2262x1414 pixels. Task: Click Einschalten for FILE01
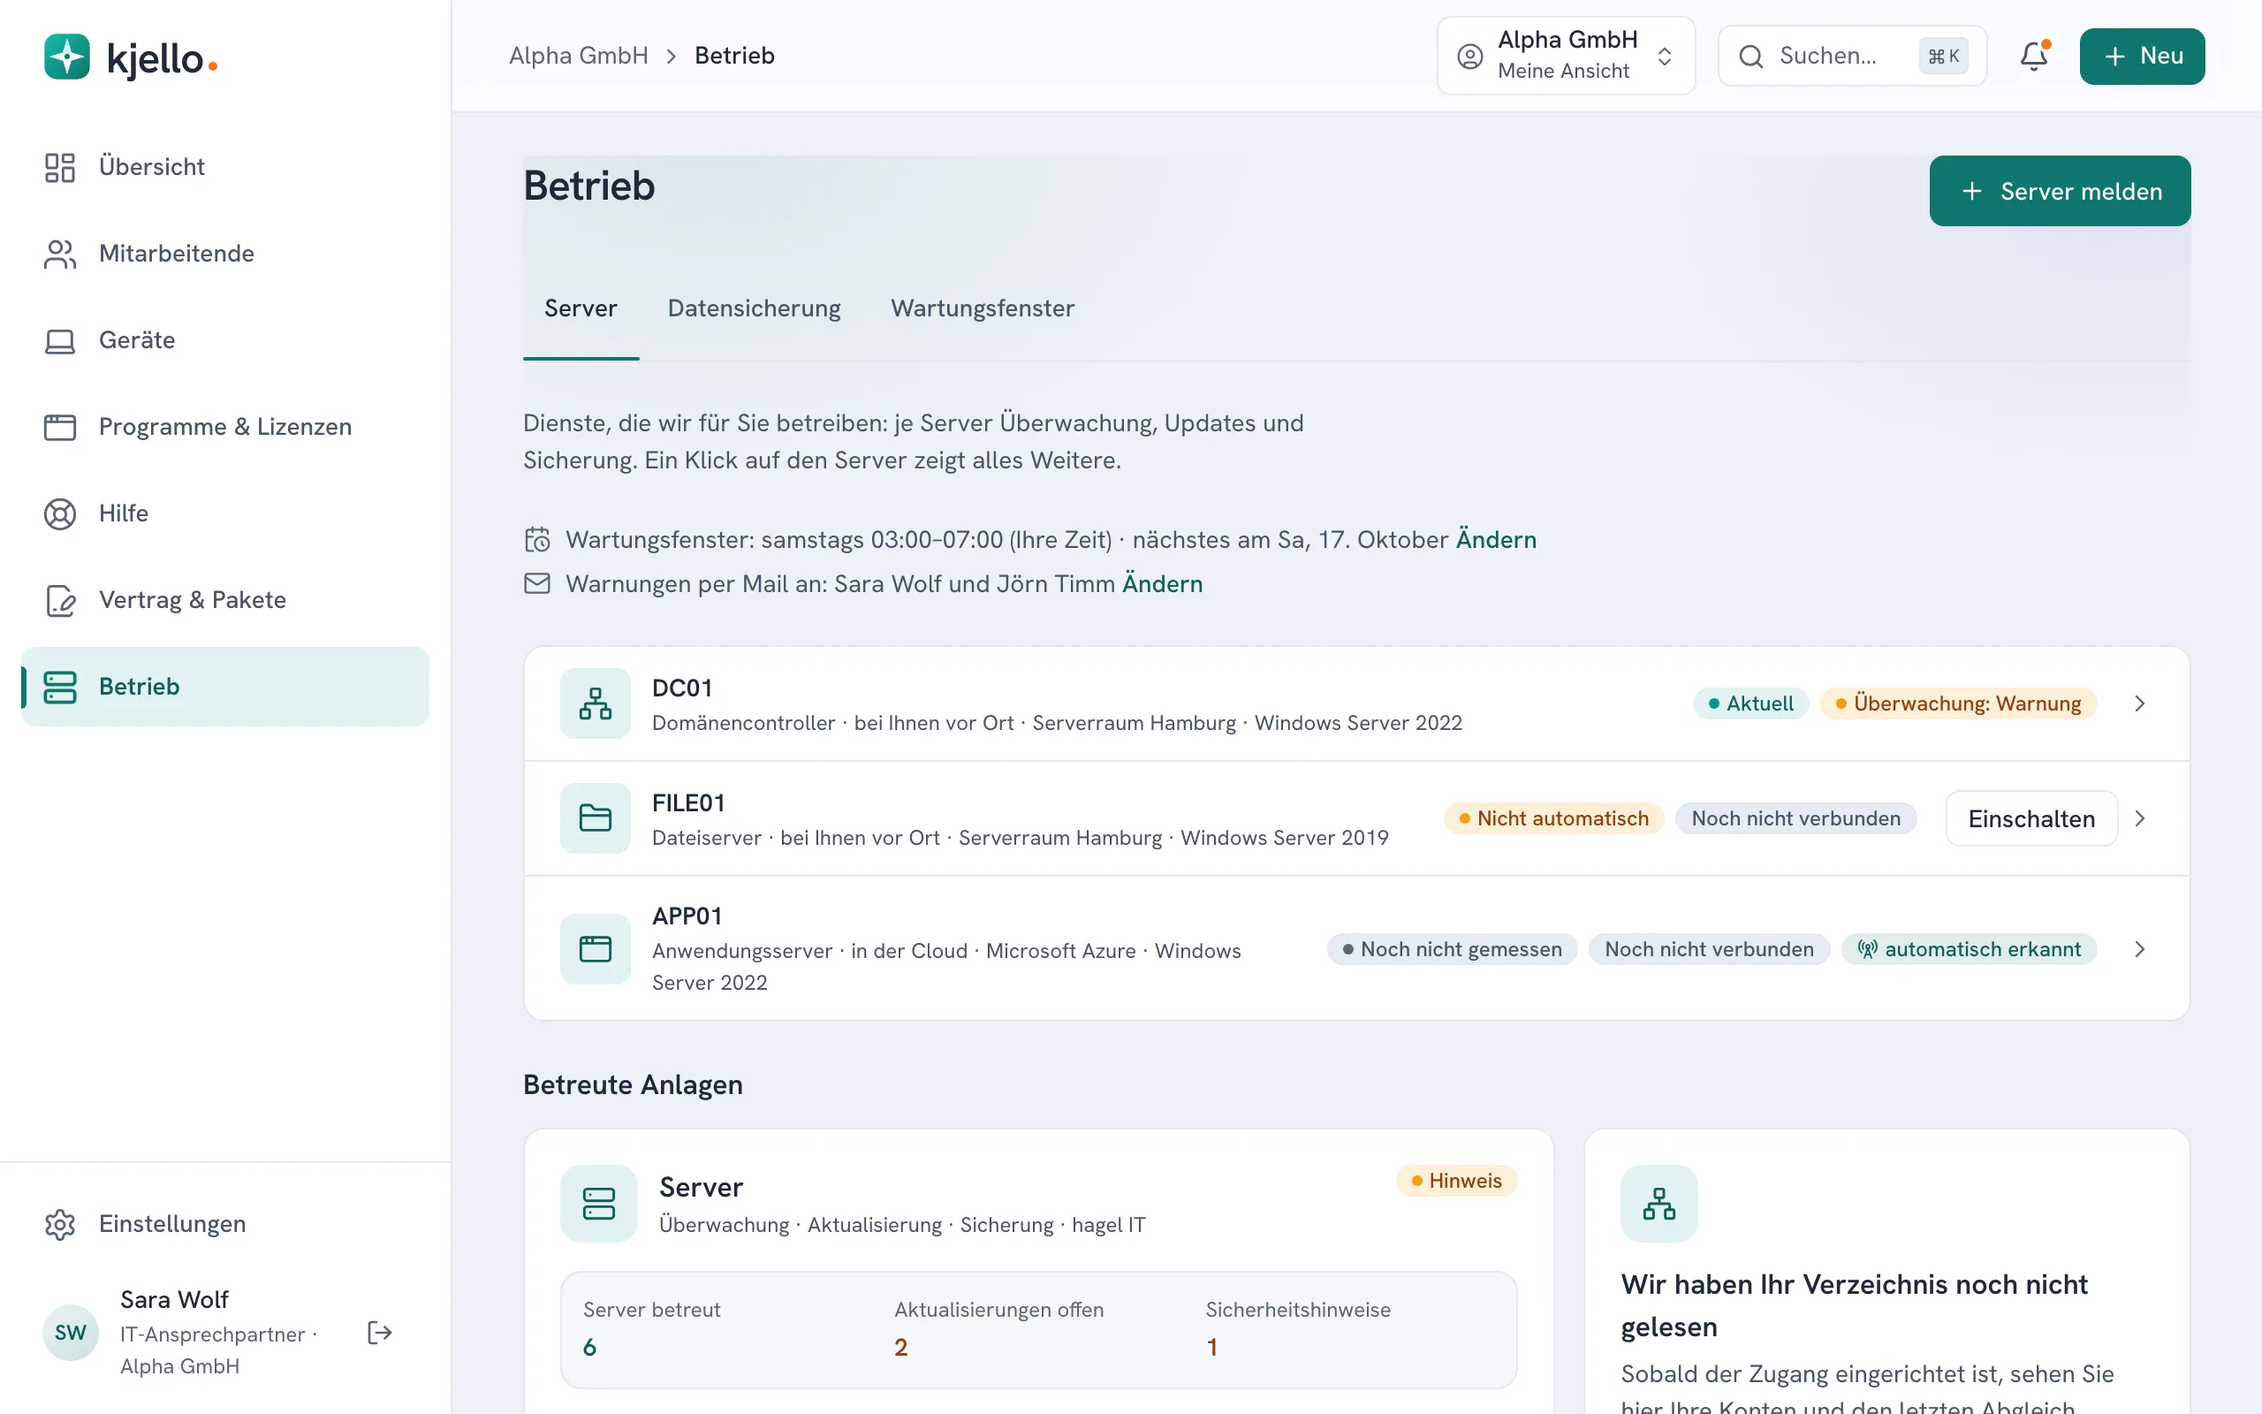[2031, 818]
